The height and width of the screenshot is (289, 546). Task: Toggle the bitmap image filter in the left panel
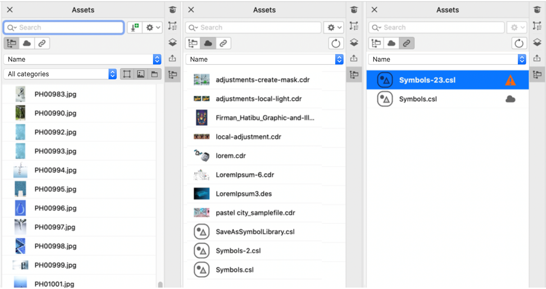[x=141, y=74]
